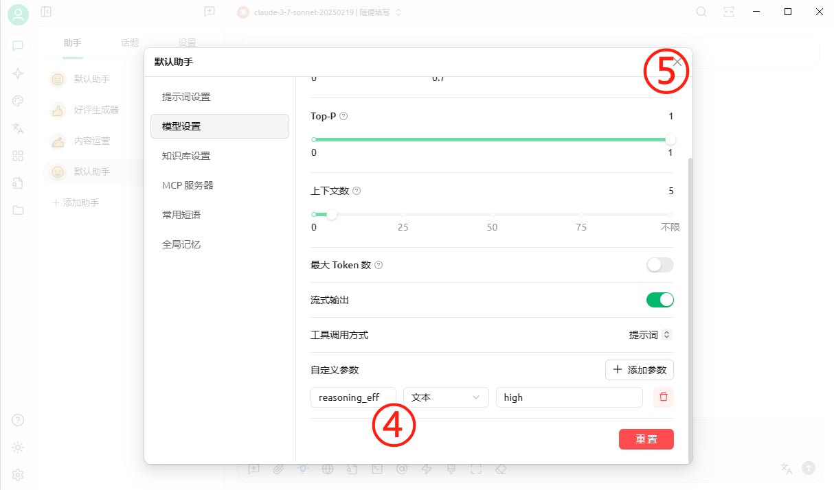This screenshot has height=490, width=834.
Task: Select 提示词设置 in the dialog menu
Action: tap(220, 97)
